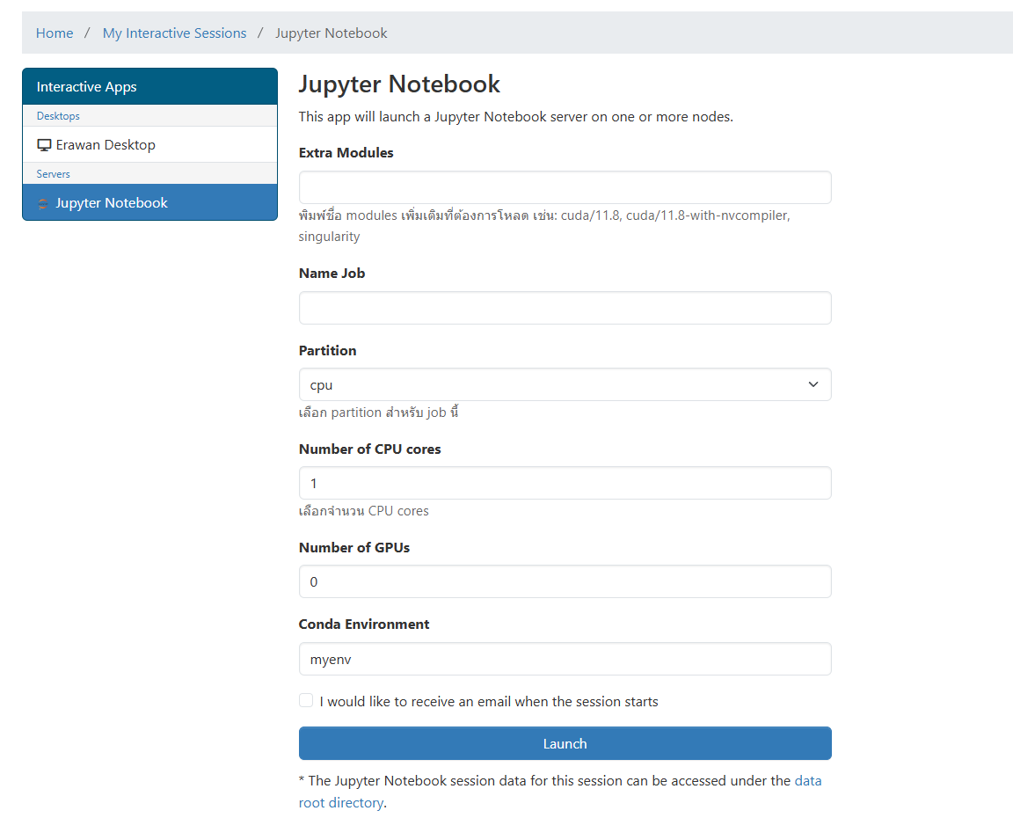Screen dimensions: 1013x818
Task: Focus the Extra Modules text field
Action: (565, 187)
